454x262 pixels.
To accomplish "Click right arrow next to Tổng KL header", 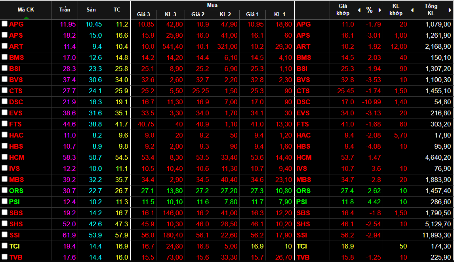I will 450,10.
